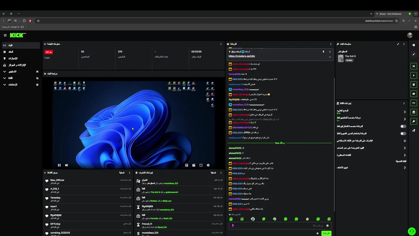Focus the chat message input field

pos(280,226)
